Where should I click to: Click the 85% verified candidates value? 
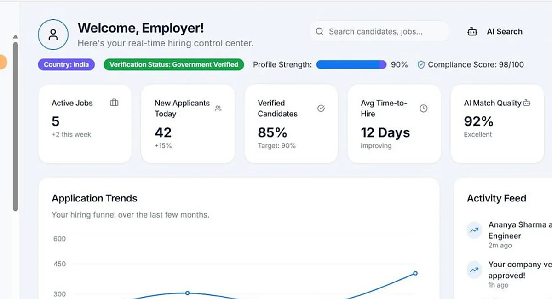272,132
